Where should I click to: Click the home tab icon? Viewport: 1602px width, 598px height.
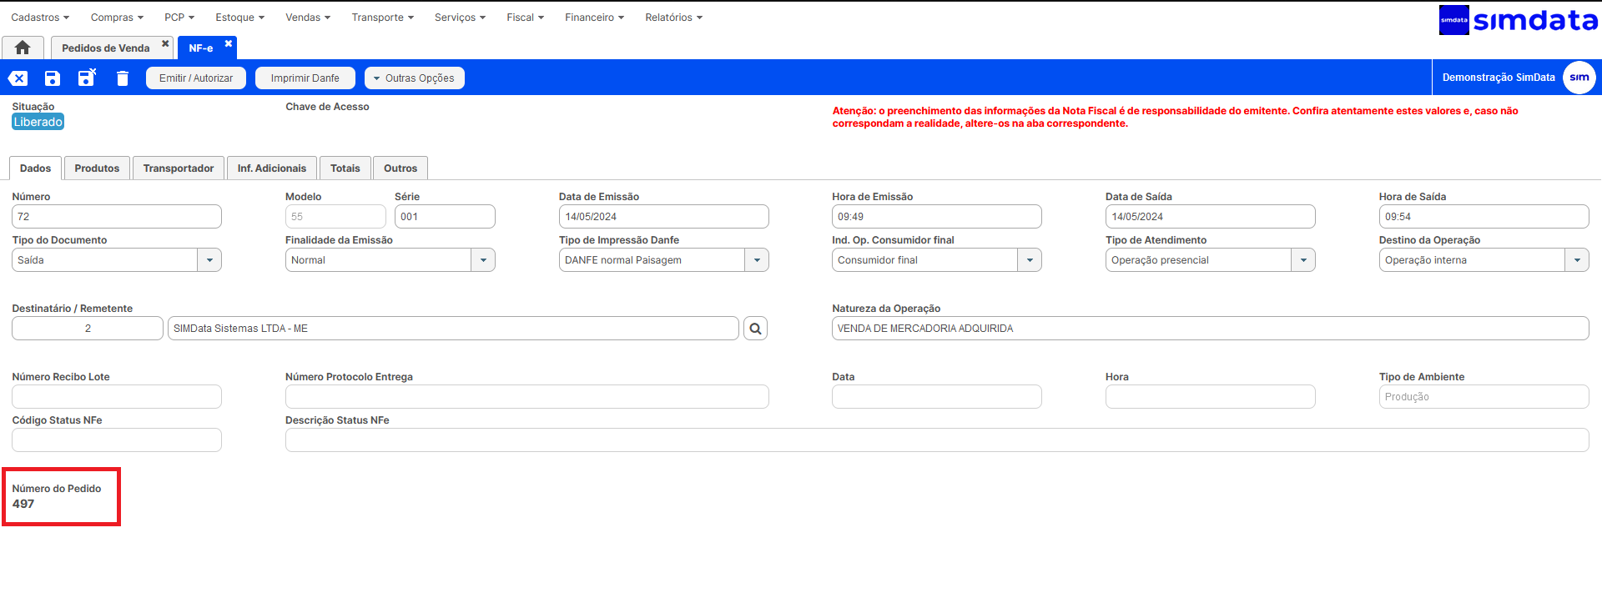point(23,48)
